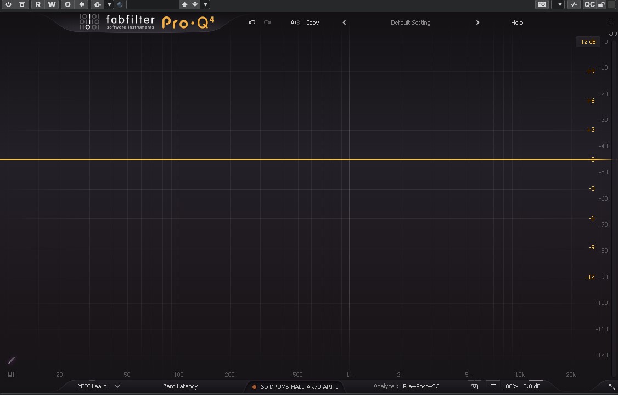The image size is (618, 395).
Task: Open the preset browser dropdown arrow in host toolbar
Action: (x=205, y=4)
